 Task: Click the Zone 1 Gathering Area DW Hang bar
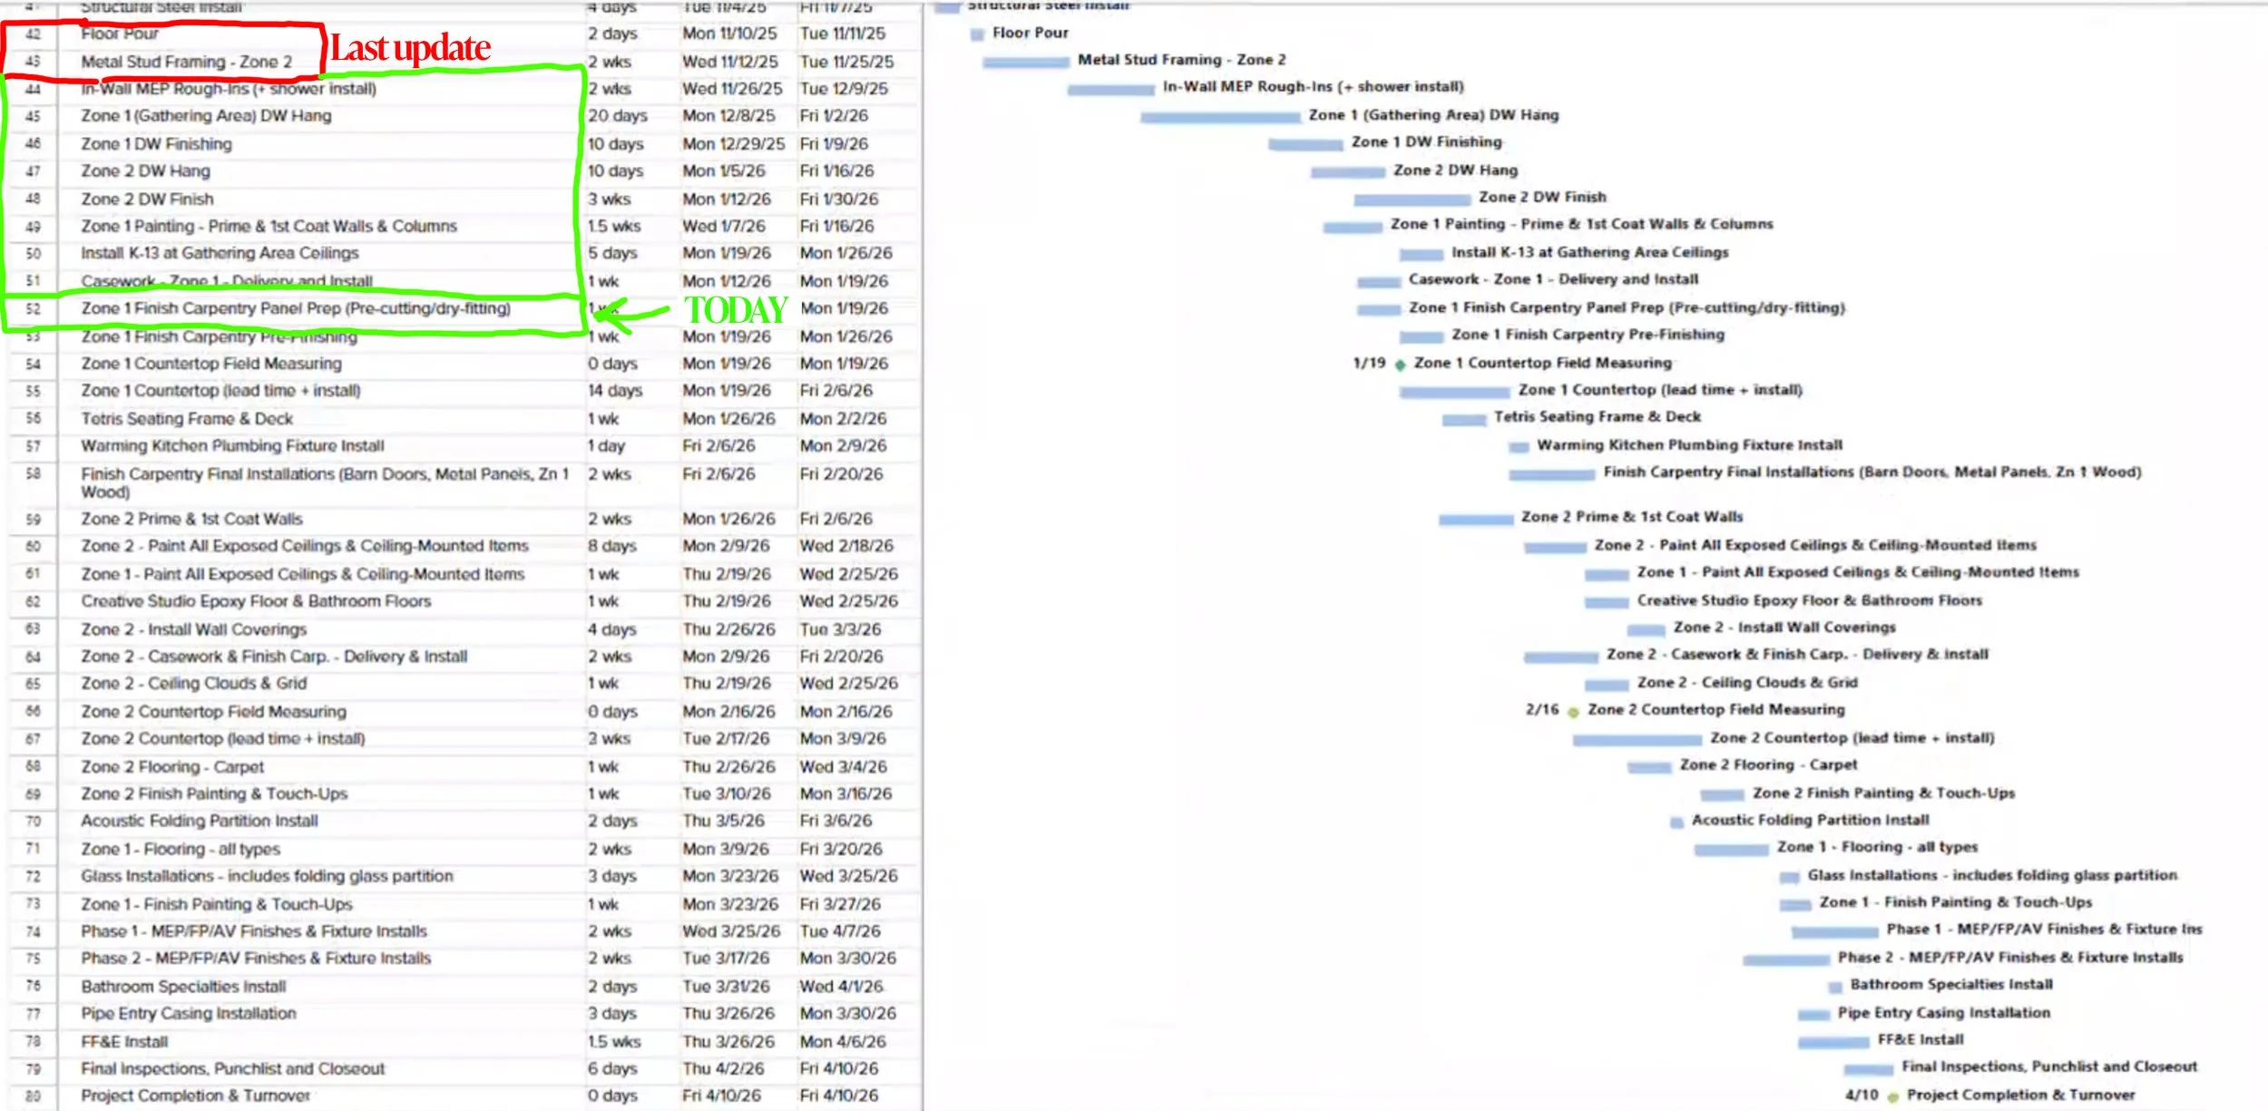click(x=1219, y=117)
